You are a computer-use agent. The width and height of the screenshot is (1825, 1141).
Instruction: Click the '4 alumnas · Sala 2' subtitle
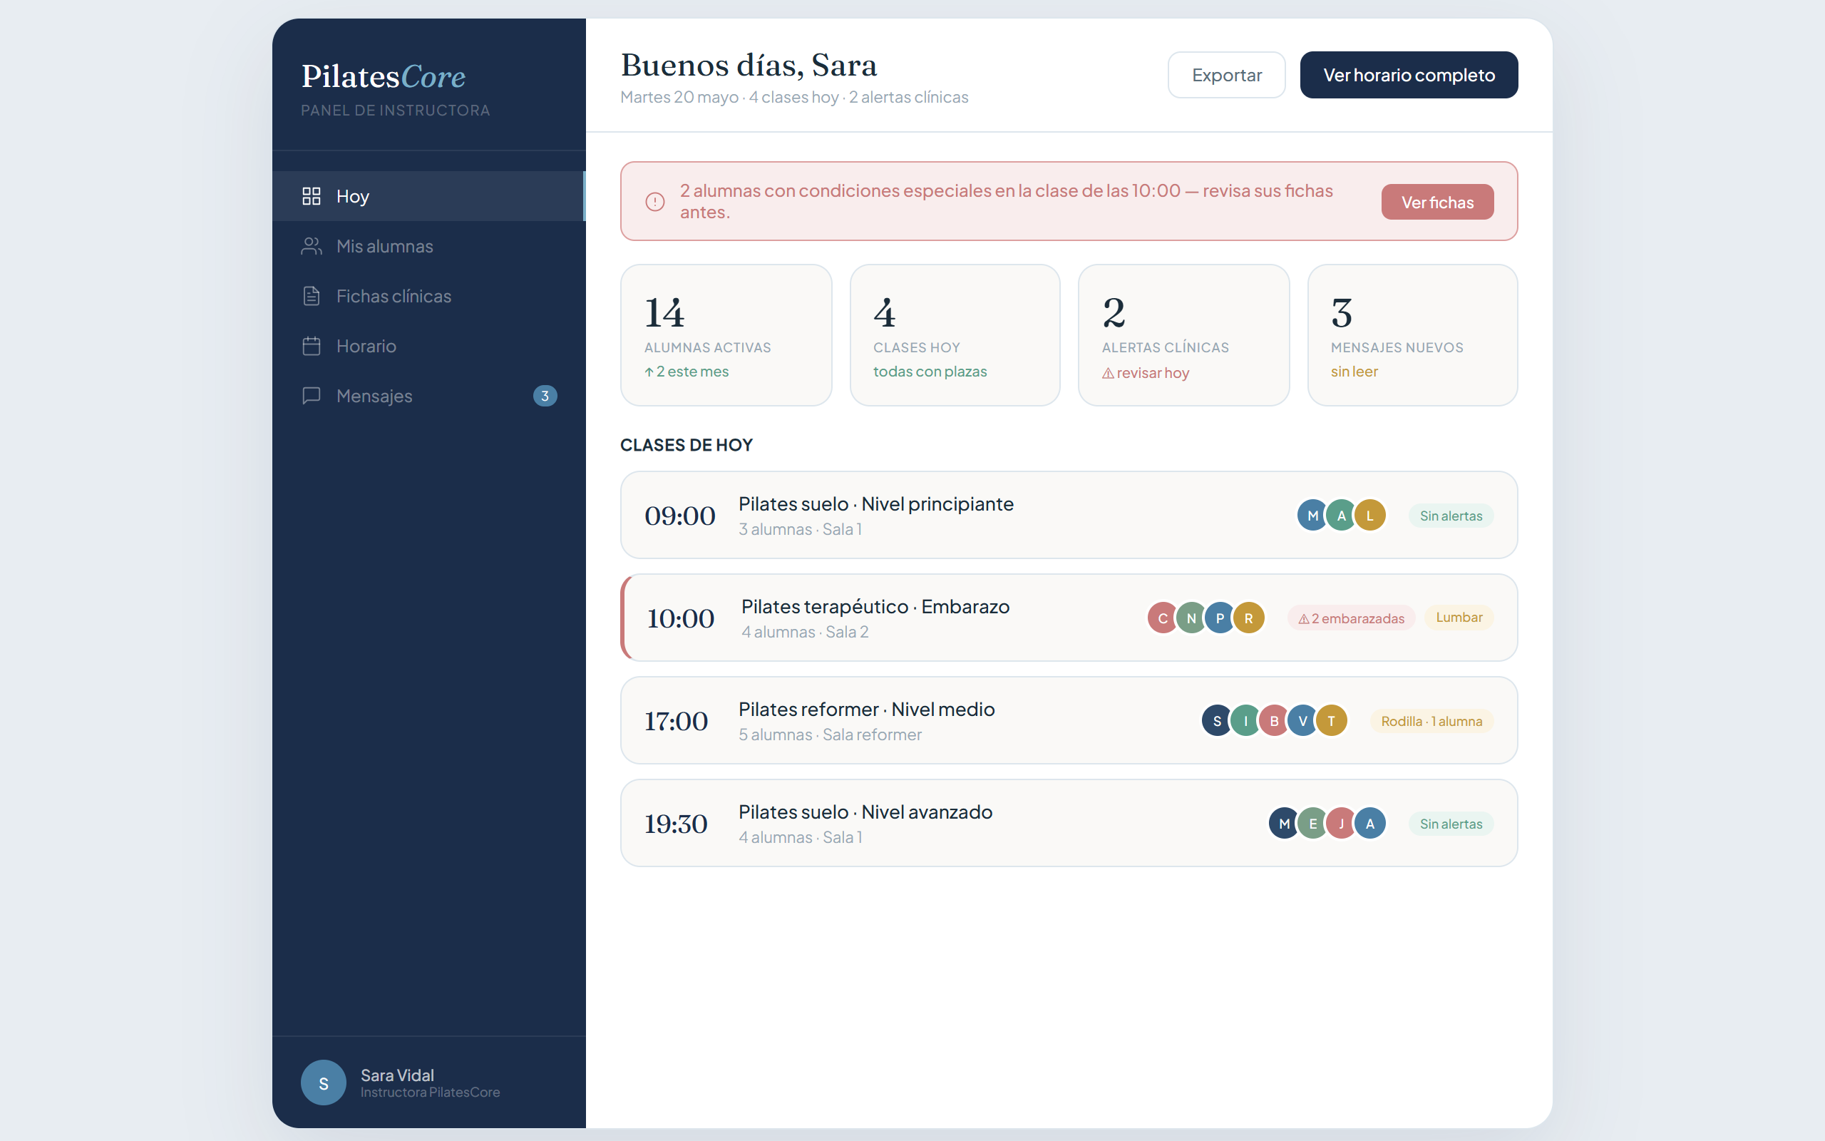click(805, 633)
